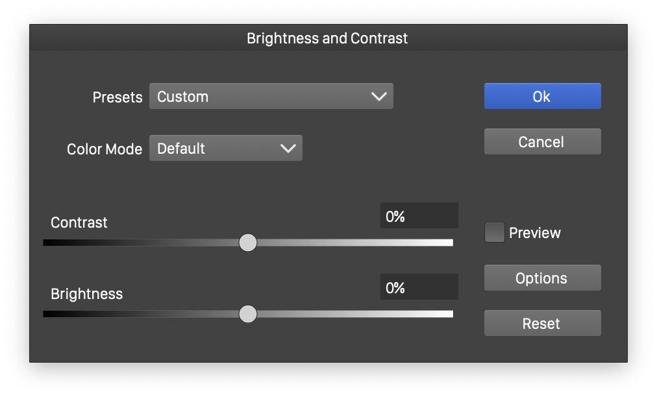The height and width of the screenshot is (397, 657).
Task: Click the Ok button
Action: [x=542, y=96]
